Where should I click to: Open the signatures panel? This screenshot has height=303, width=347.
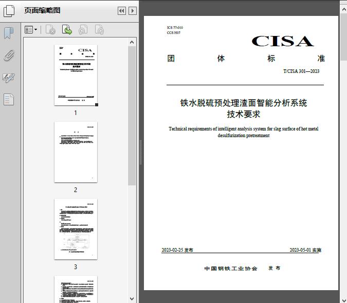click(9, 78)
